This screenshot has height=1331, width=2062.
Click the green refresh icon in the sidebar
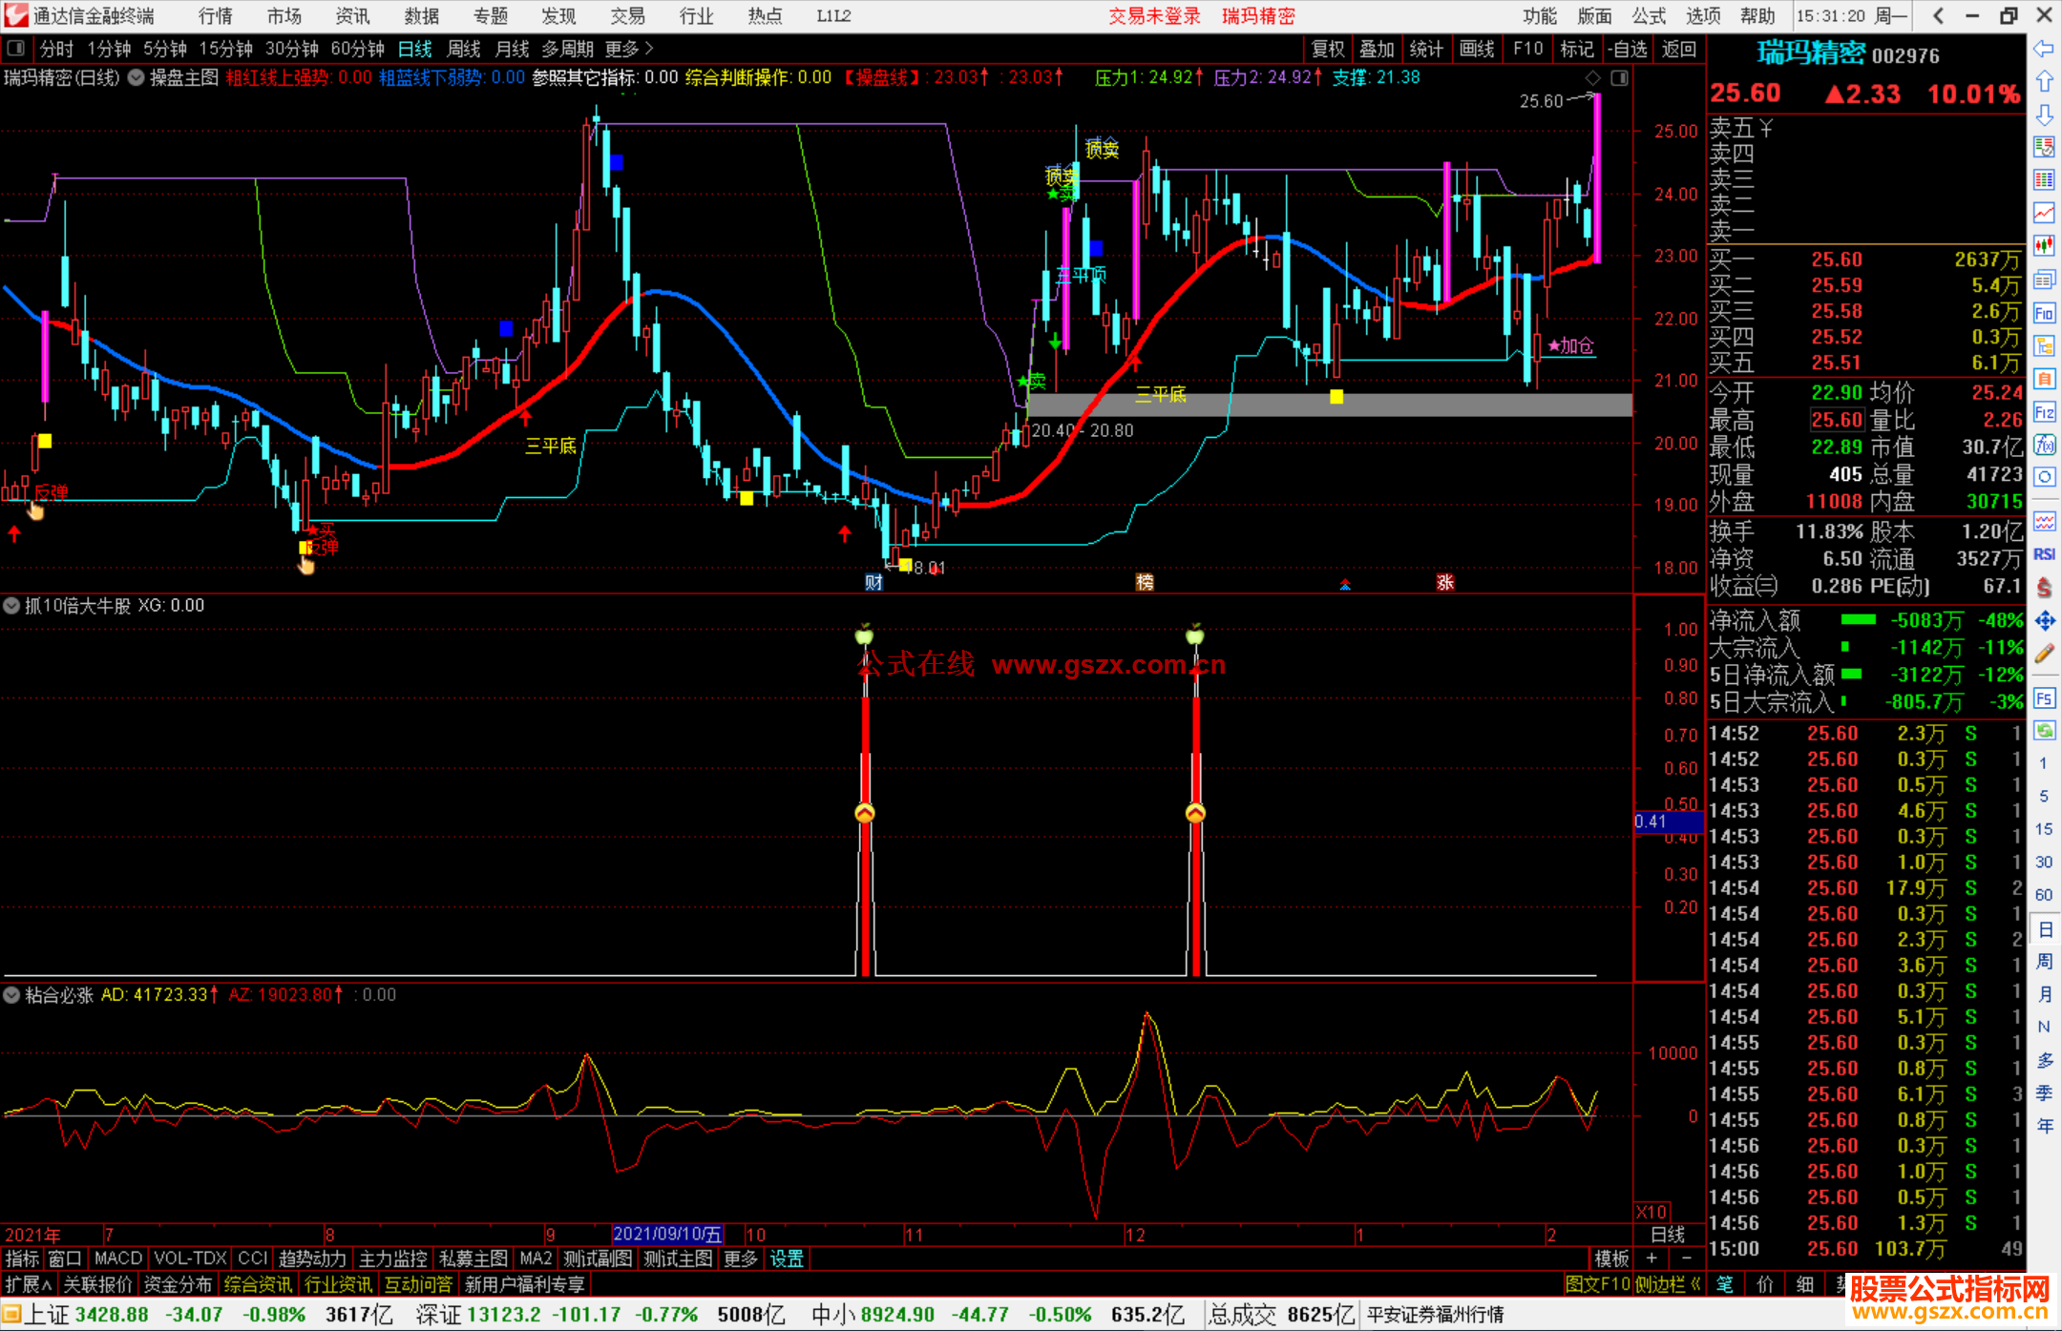2044,731
